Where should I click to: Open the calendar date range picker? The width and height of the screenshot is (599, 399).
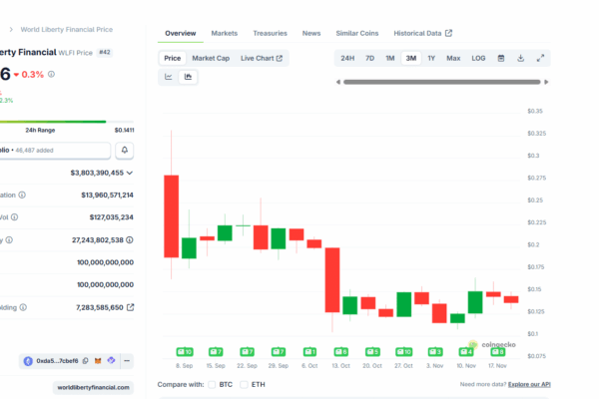click(501, 58)
